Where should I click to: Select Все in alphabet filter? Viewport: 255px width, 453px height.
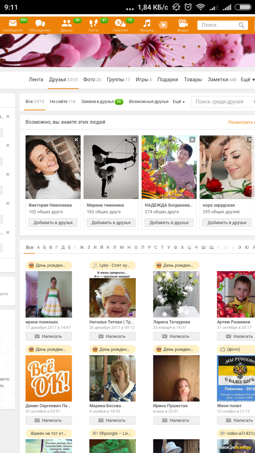coord(30,247)
